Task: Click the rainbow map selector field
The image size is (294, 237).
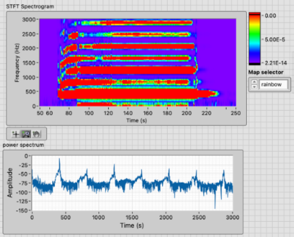Action: [x=273, y=84]
